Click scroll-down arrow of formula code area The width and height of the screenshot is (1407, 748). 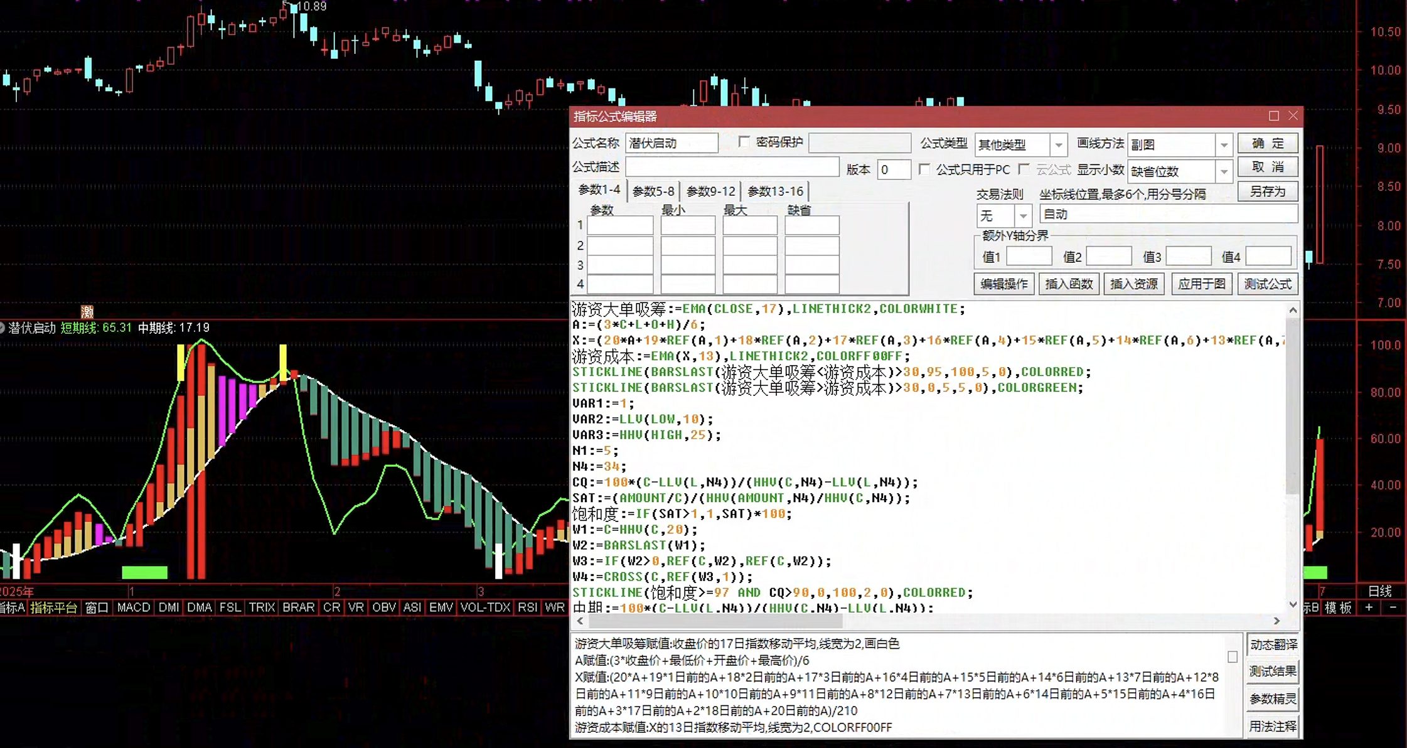1293,604
